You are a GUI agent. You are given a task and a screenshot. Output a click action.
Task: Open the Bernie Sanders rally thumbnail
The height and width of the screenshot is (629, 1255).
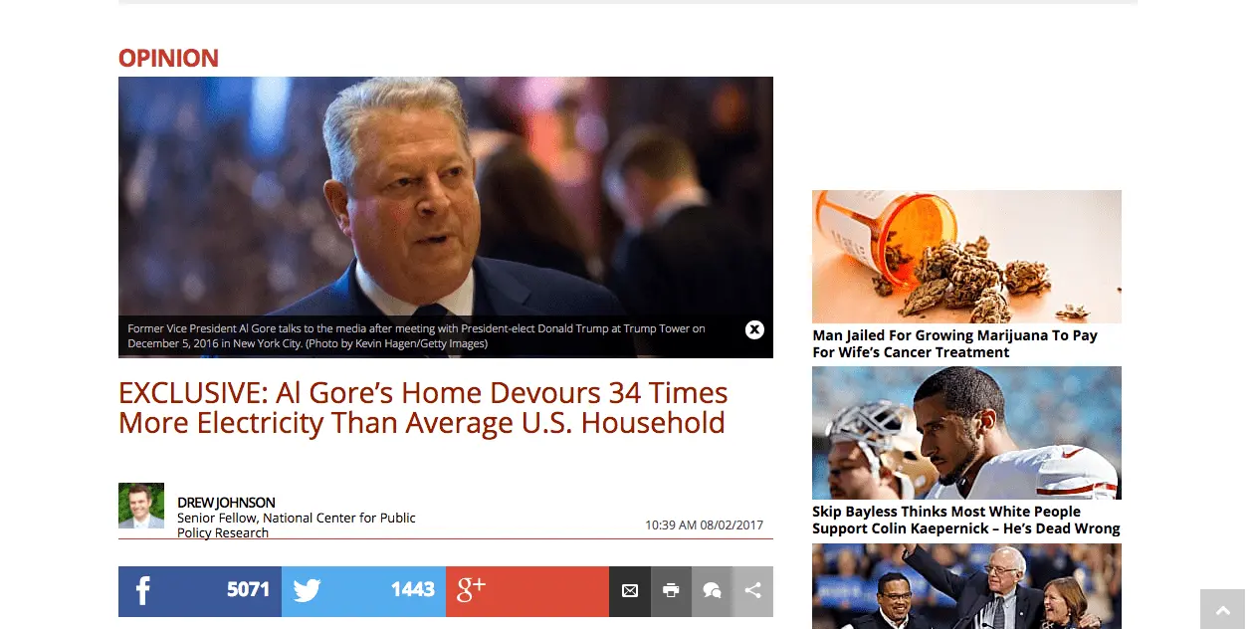click(x=966, y=586)
